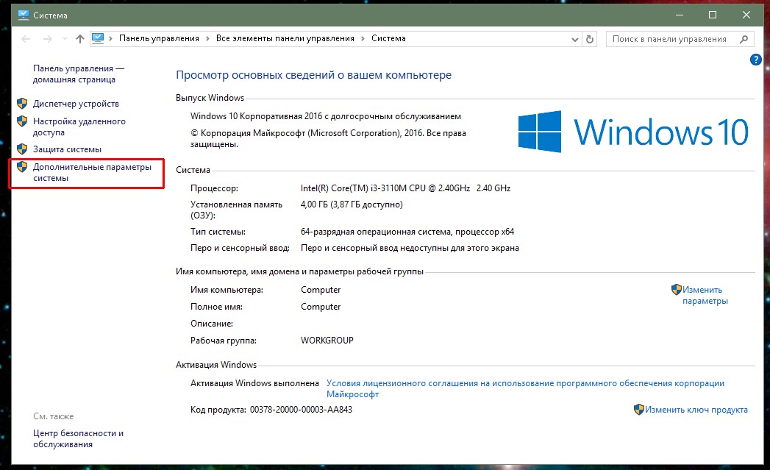Open address bar history dropdown
Viewport: 770px width, 470px height.
click(575, 39)
